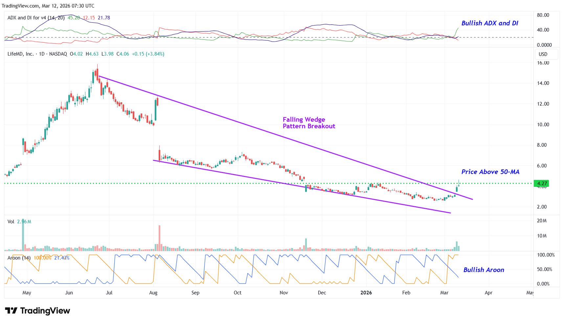Select the tallest red volume bar in August
The width and height of the screenshot is (564, 323).
(x=159, y=238)
